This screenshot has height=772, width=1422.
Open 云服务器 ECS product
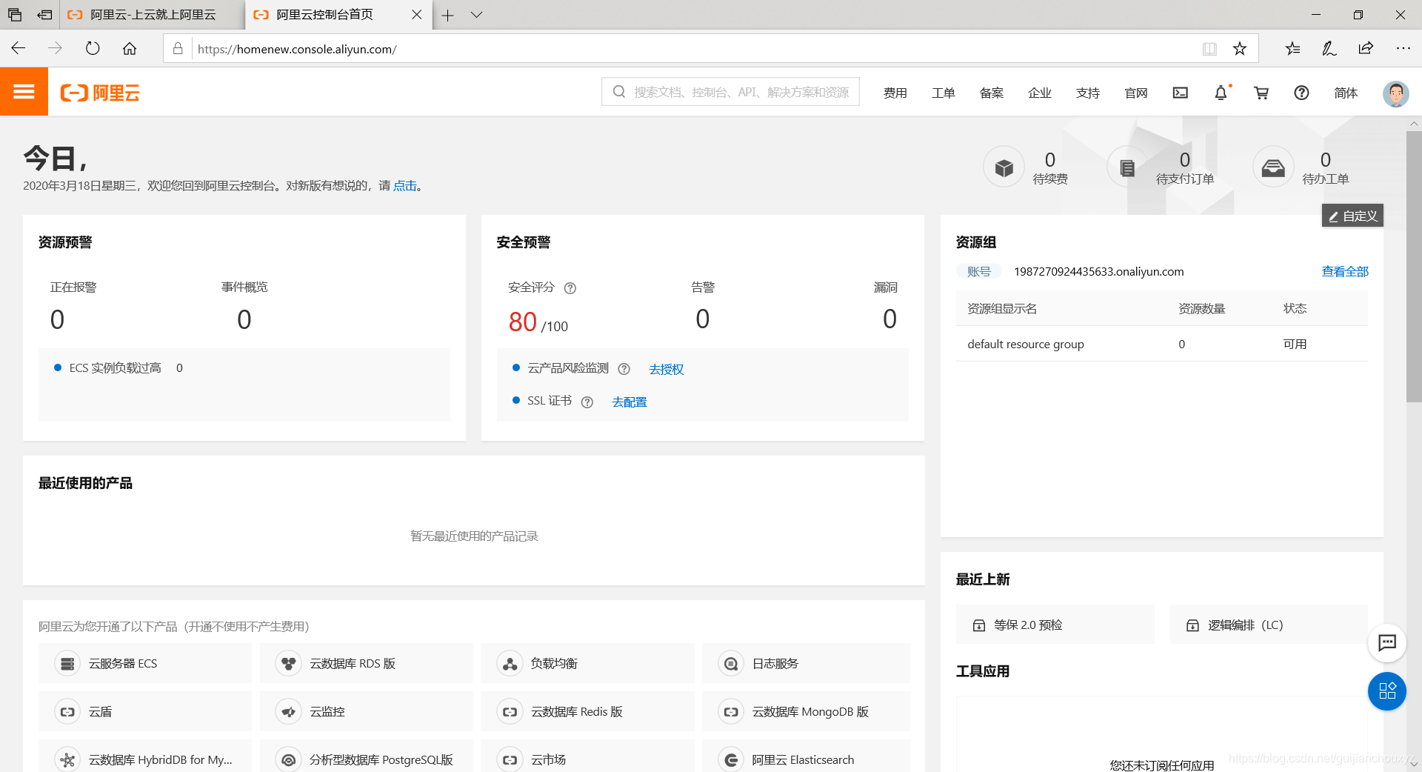(x=145, y=663)
